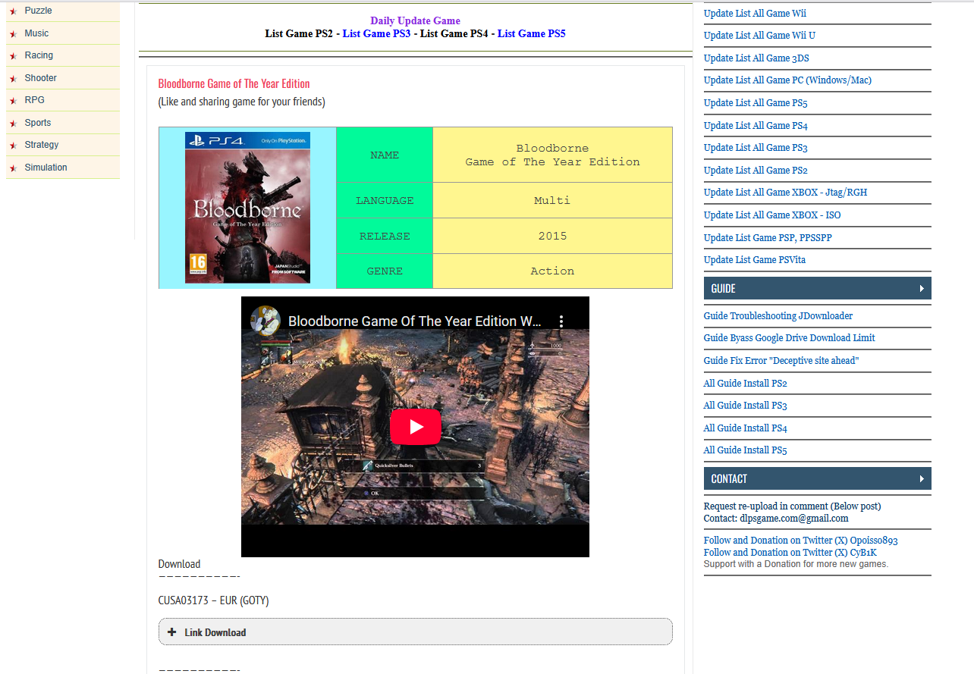This screenshot has height=674, width=974.
Task: Open Update List Game PSP, PPSSPP
Action: coord(768,237)
